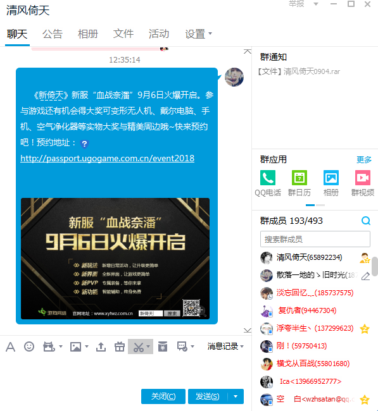Click the avatar of 复仇者(94467304)

coord(267,311)
